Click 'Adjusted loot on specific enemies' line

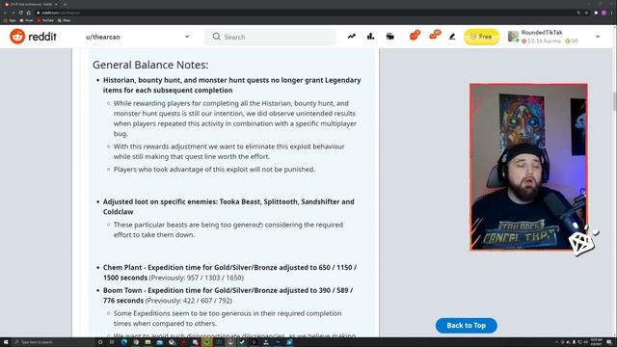pyautogui.click(x=228, y=206)
